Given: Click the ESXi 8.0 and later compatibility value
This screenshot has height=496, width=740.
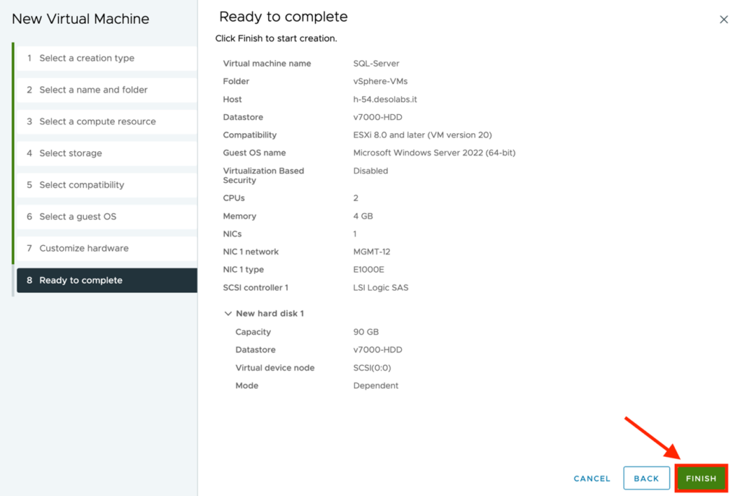Looking at the screenshot, I should (423, 135).
